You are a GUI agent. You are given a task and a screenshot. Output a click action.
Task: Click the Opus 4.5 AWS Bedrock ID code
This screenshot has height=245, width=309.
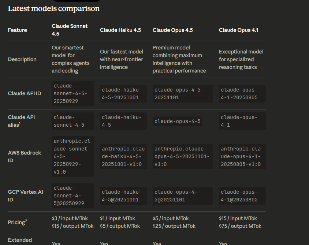click(182, 156)
